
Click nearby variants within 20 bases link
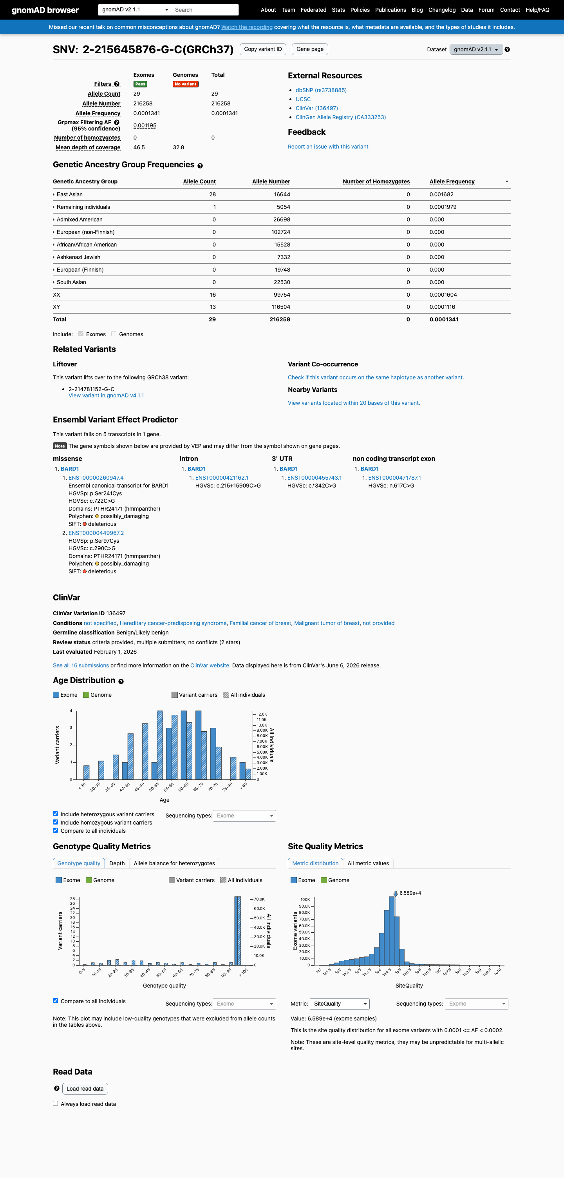pos(354,403)
